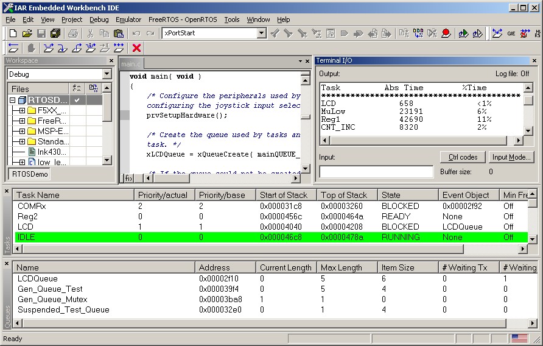This screenshot has width=543, height=346.
Task: Click the Make (DDD) build icon
Action: click(418, 34)
